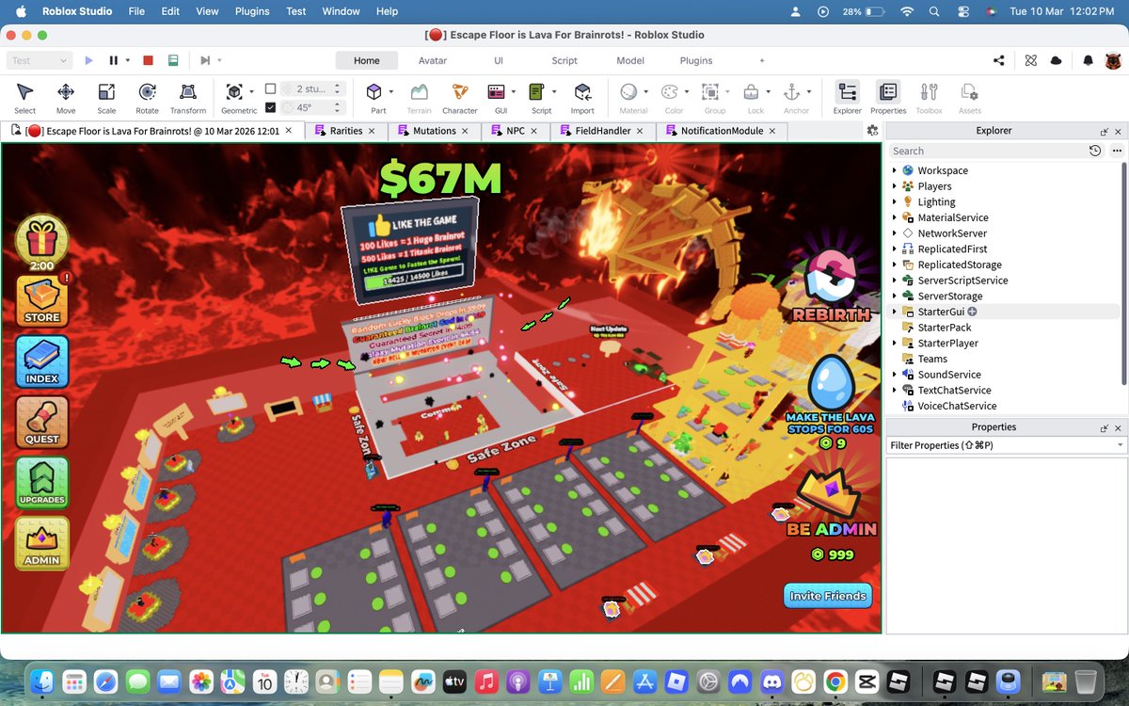
Task: Pick the Rotate tool
Action: click(x=147, y=97)
